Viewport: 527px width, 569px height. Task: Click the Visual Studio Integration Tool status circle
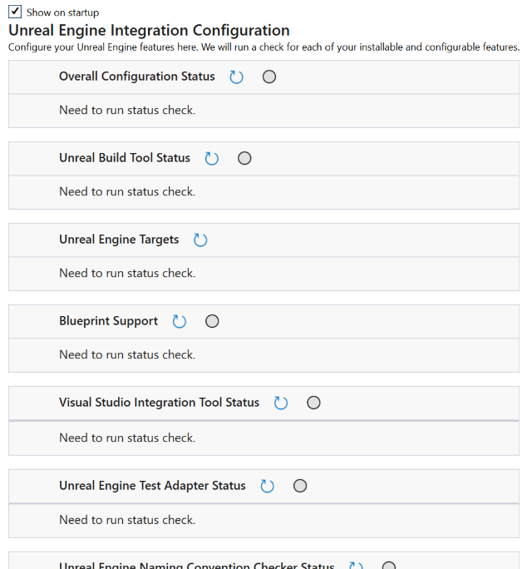point(313,403)
